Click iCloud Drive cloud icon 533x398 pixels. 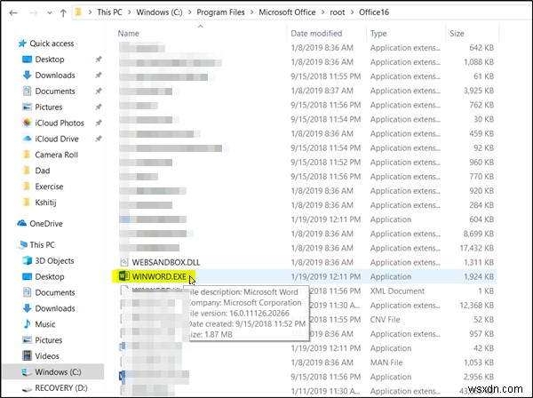click(27, 139)
